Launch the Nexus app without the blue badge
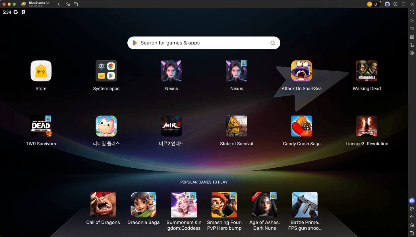 171,71
